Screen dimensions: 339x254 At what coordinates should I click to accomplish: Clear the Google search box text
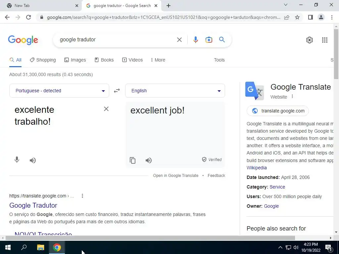(179, 40)
